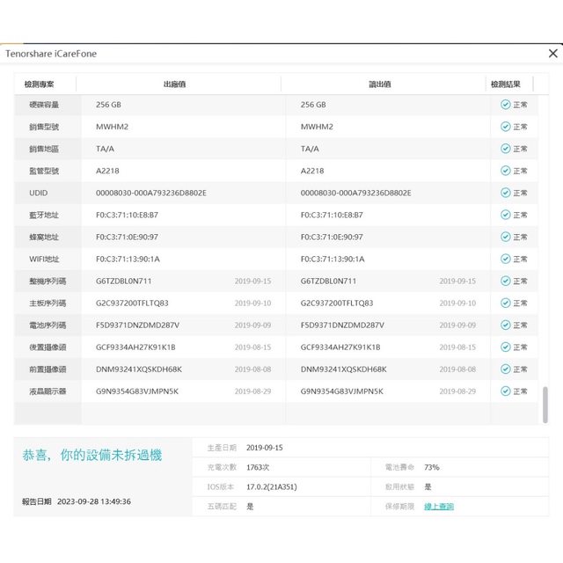Select the 檢測專案 column header
This screenshot has width=563, height=563.
point(40,84)
